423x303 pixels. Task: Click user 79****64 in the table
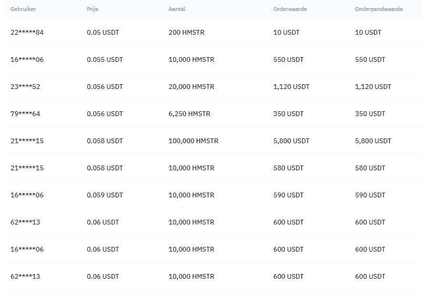(x=25, y=114)
